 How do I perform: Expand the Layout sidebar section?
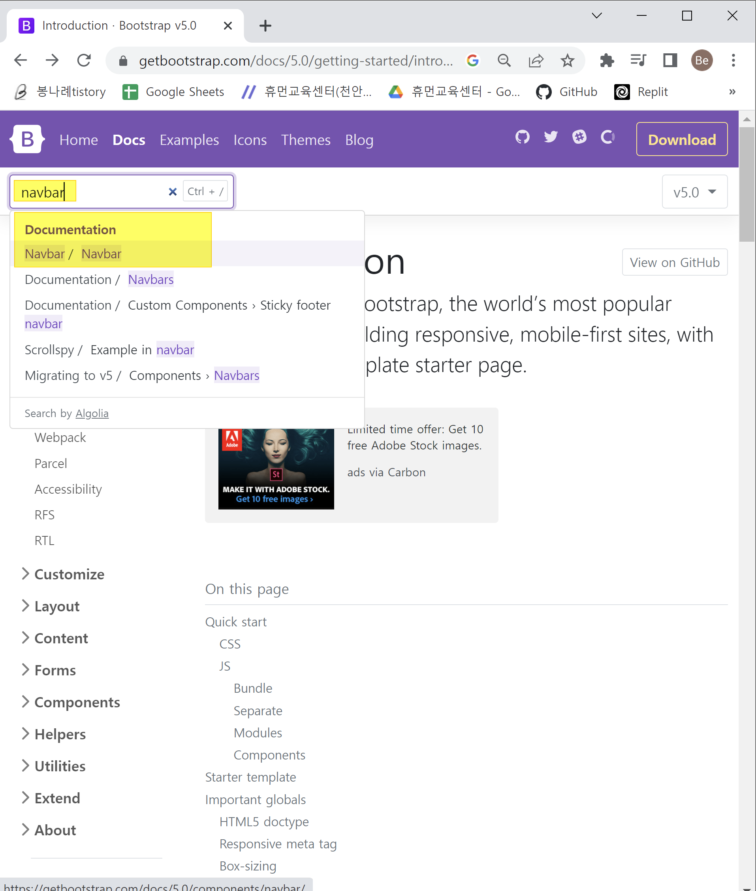tap(51, 606)
